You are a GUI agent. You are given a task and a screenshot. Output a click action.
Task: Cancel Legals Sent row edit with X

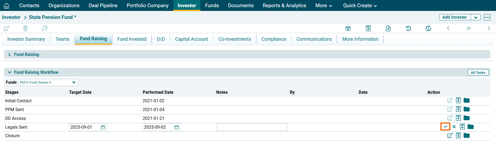coord(454,127)
